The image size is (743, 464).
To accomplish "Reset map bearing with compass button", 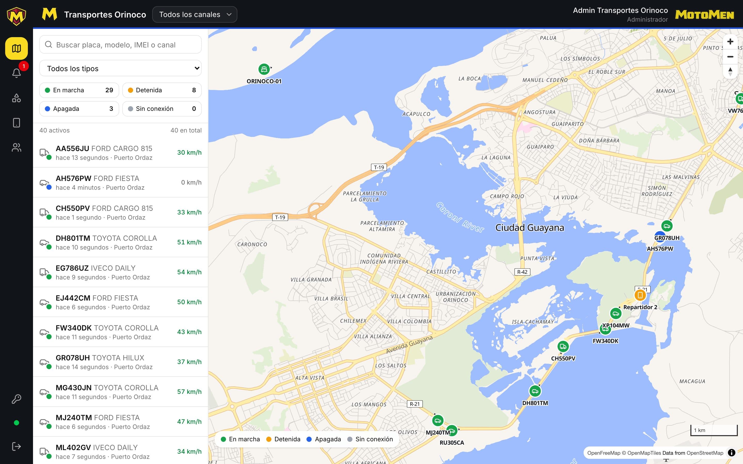I will pyautogui.click(x=730, y=71).
